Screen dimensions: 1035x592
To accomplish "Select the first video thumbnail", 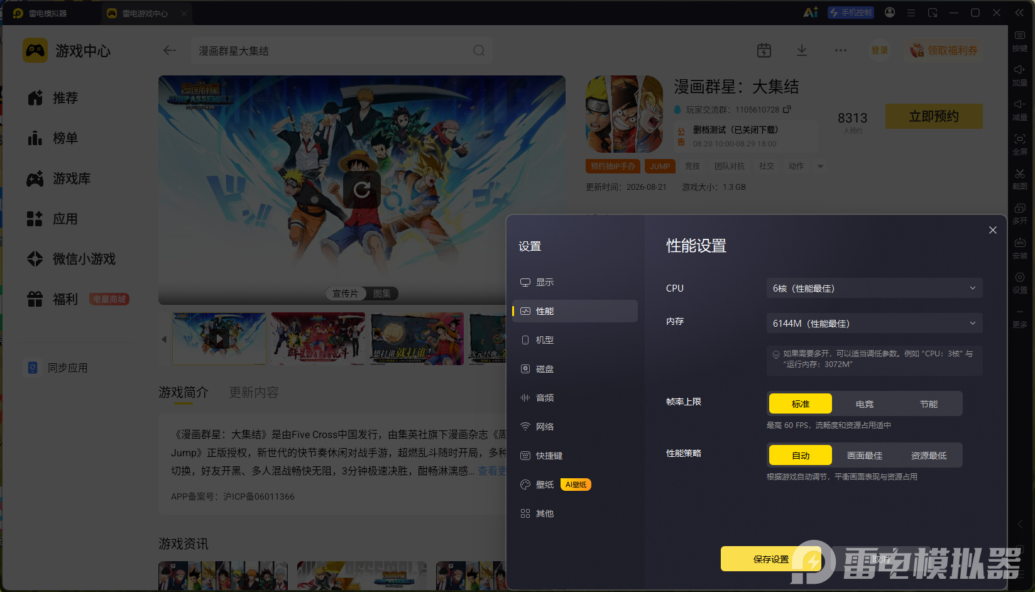I will 219,339.
